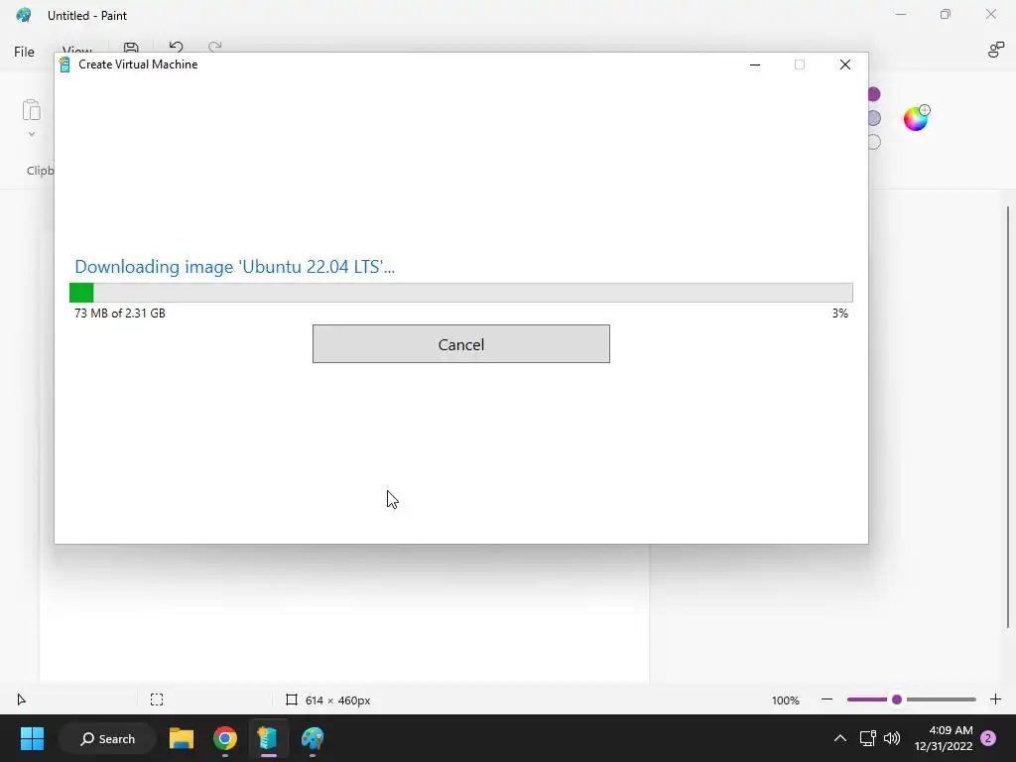Click the cursor position icon in status bar
The height and width of the screenshot is (762, 1016).
pyautogui.click(x=22, y=699)
